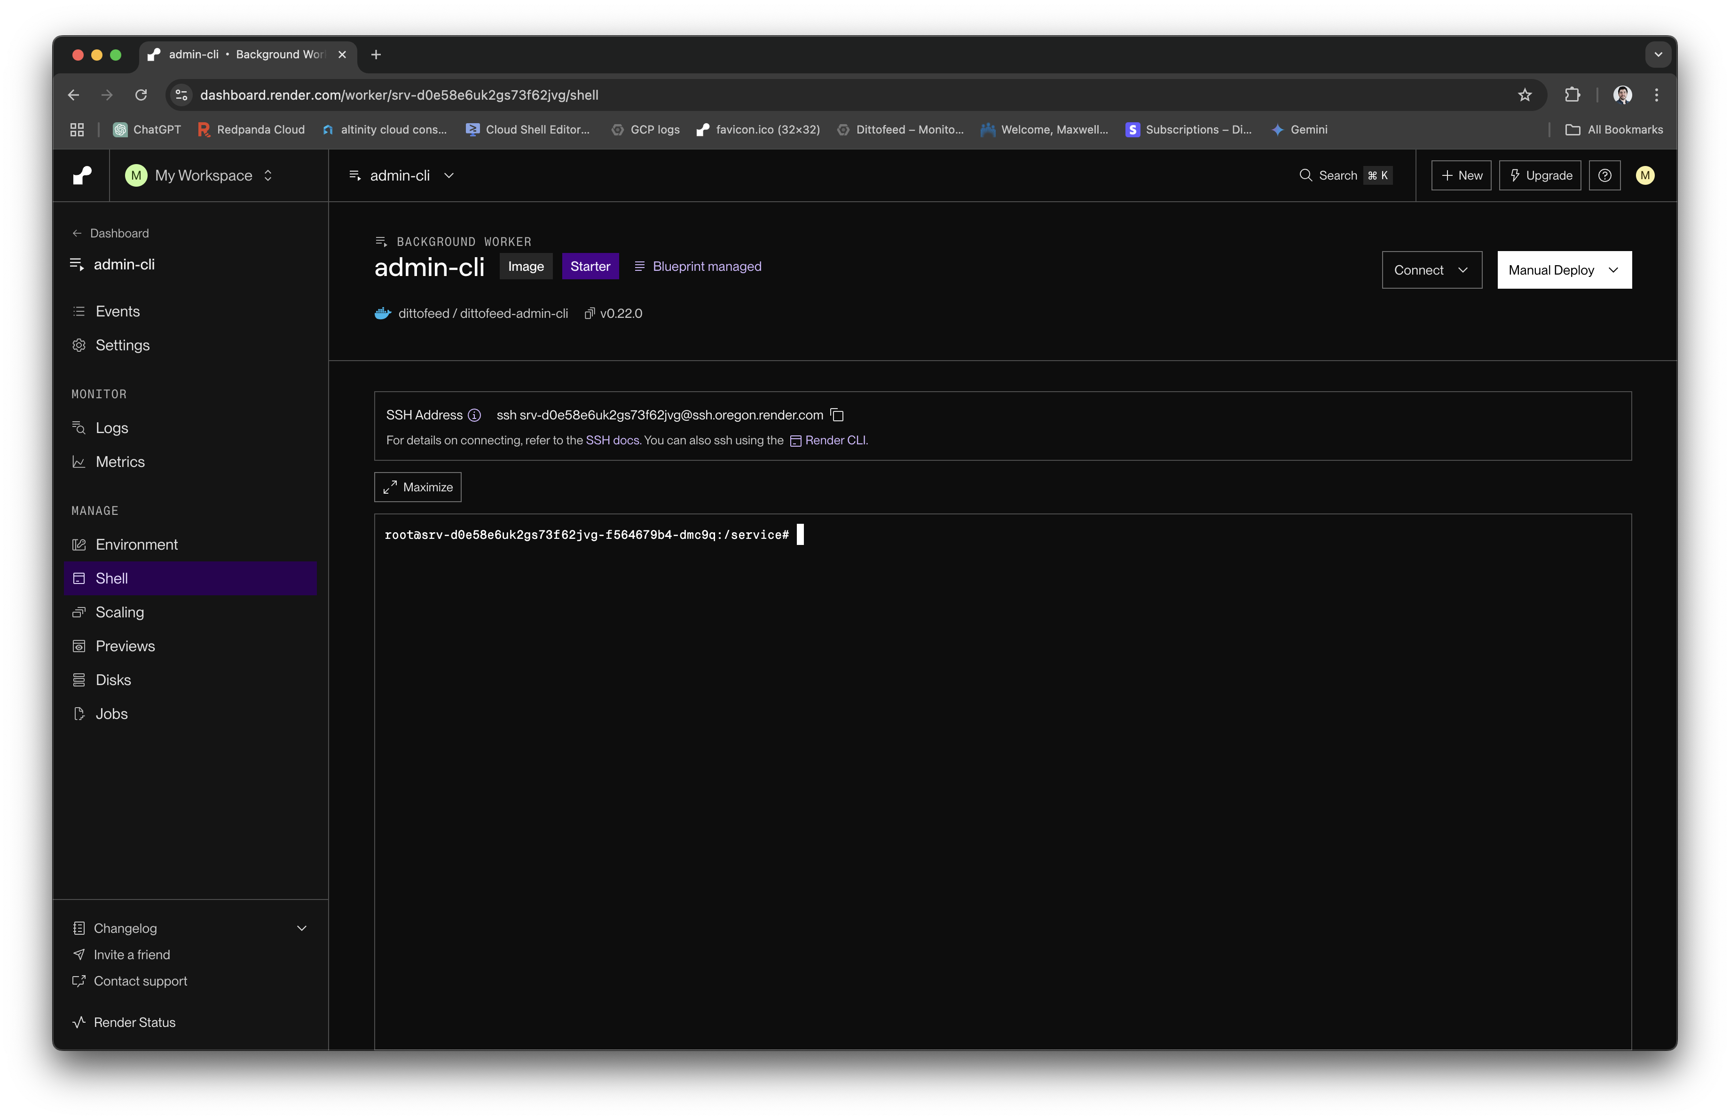Image resolution: width=1730 pixels, height=1120 pixels.
Task: Expand the Changelog section
Action: (x=302, y=928)
